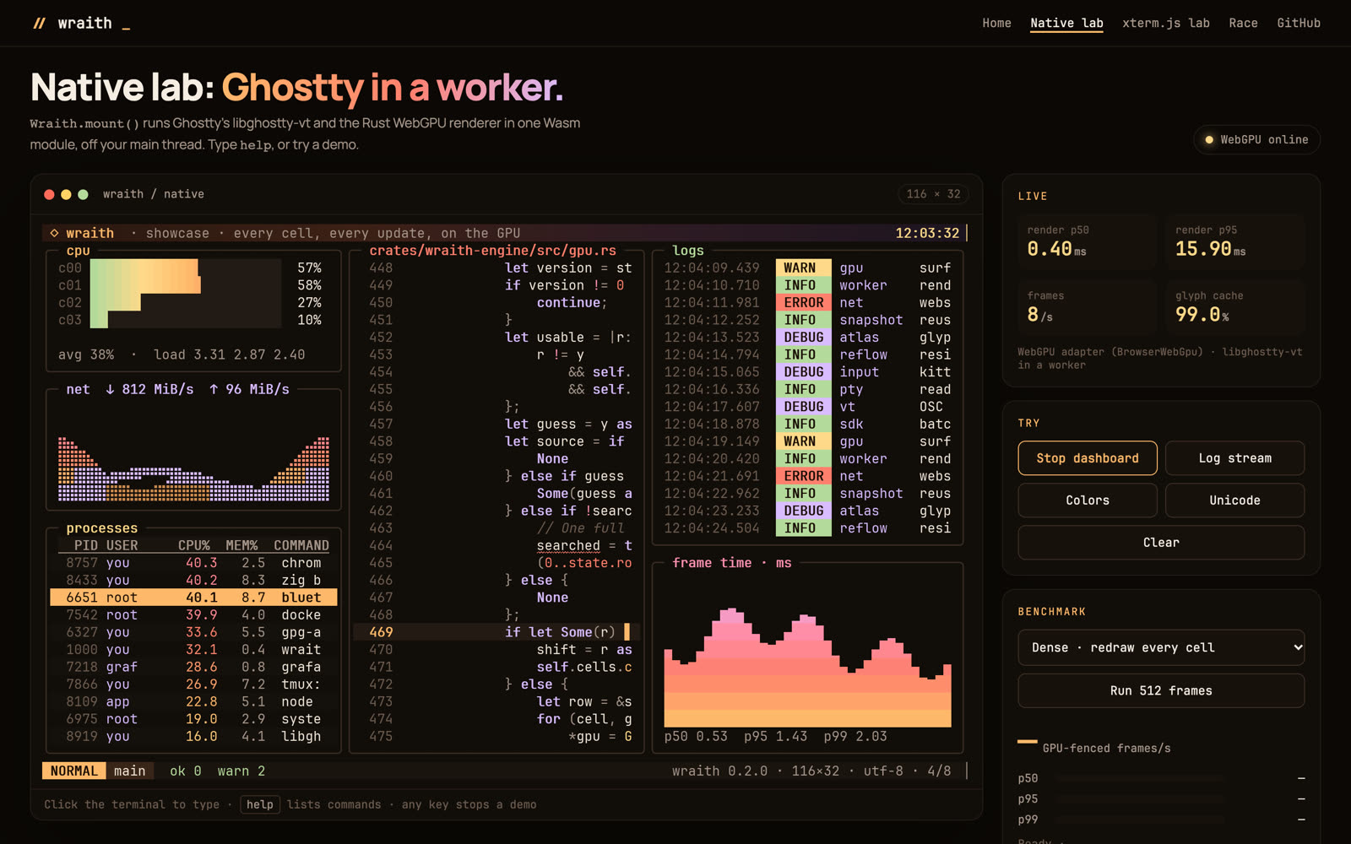The width and height of the screenshot is (1351, 844).
Task: Open the Race page
Action: (x=1243, y=23)
